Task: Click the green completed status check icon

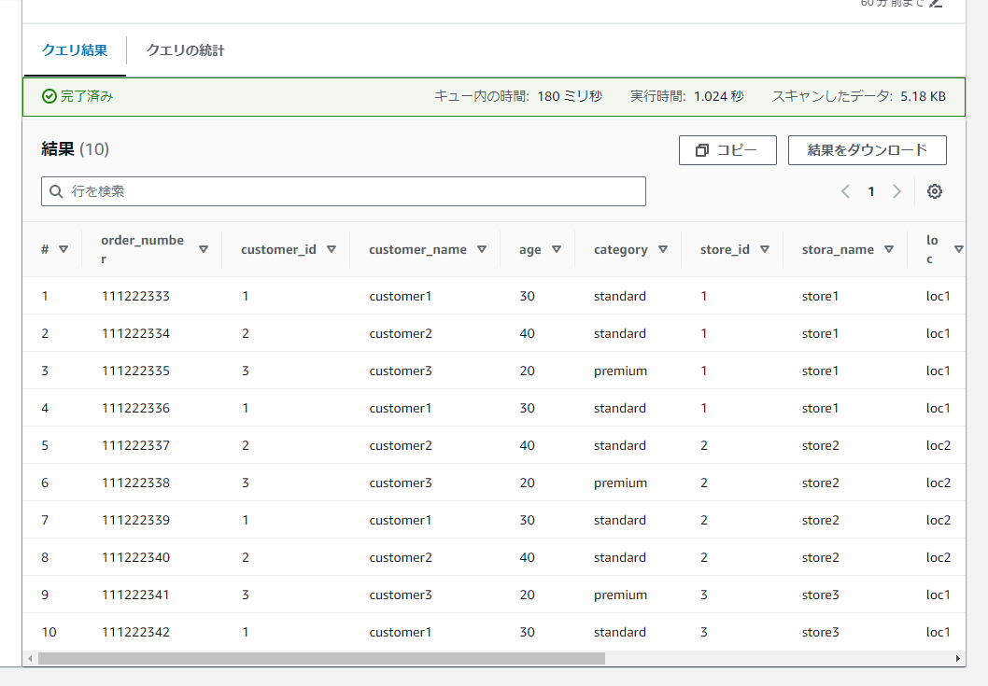Action: [49, 96]
